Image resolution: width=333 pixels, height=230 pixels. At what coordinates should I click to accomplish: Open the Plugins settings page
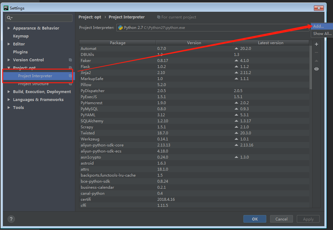[x=20, y=52]
